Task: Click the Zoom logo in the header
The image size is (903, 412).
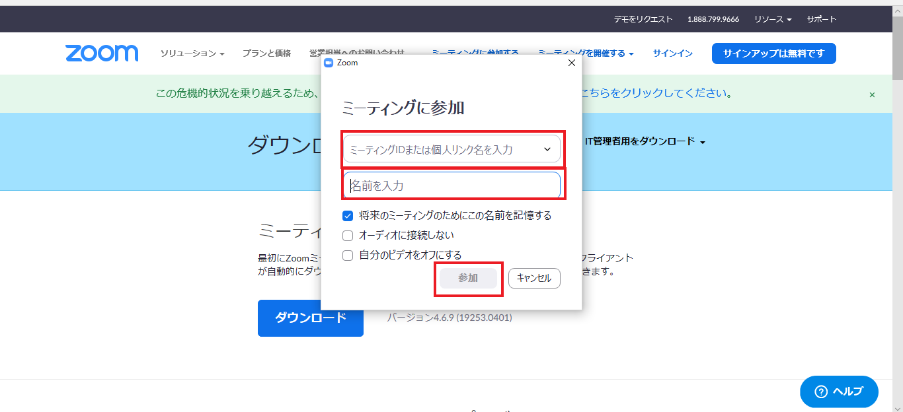Action: pos(102,53)
